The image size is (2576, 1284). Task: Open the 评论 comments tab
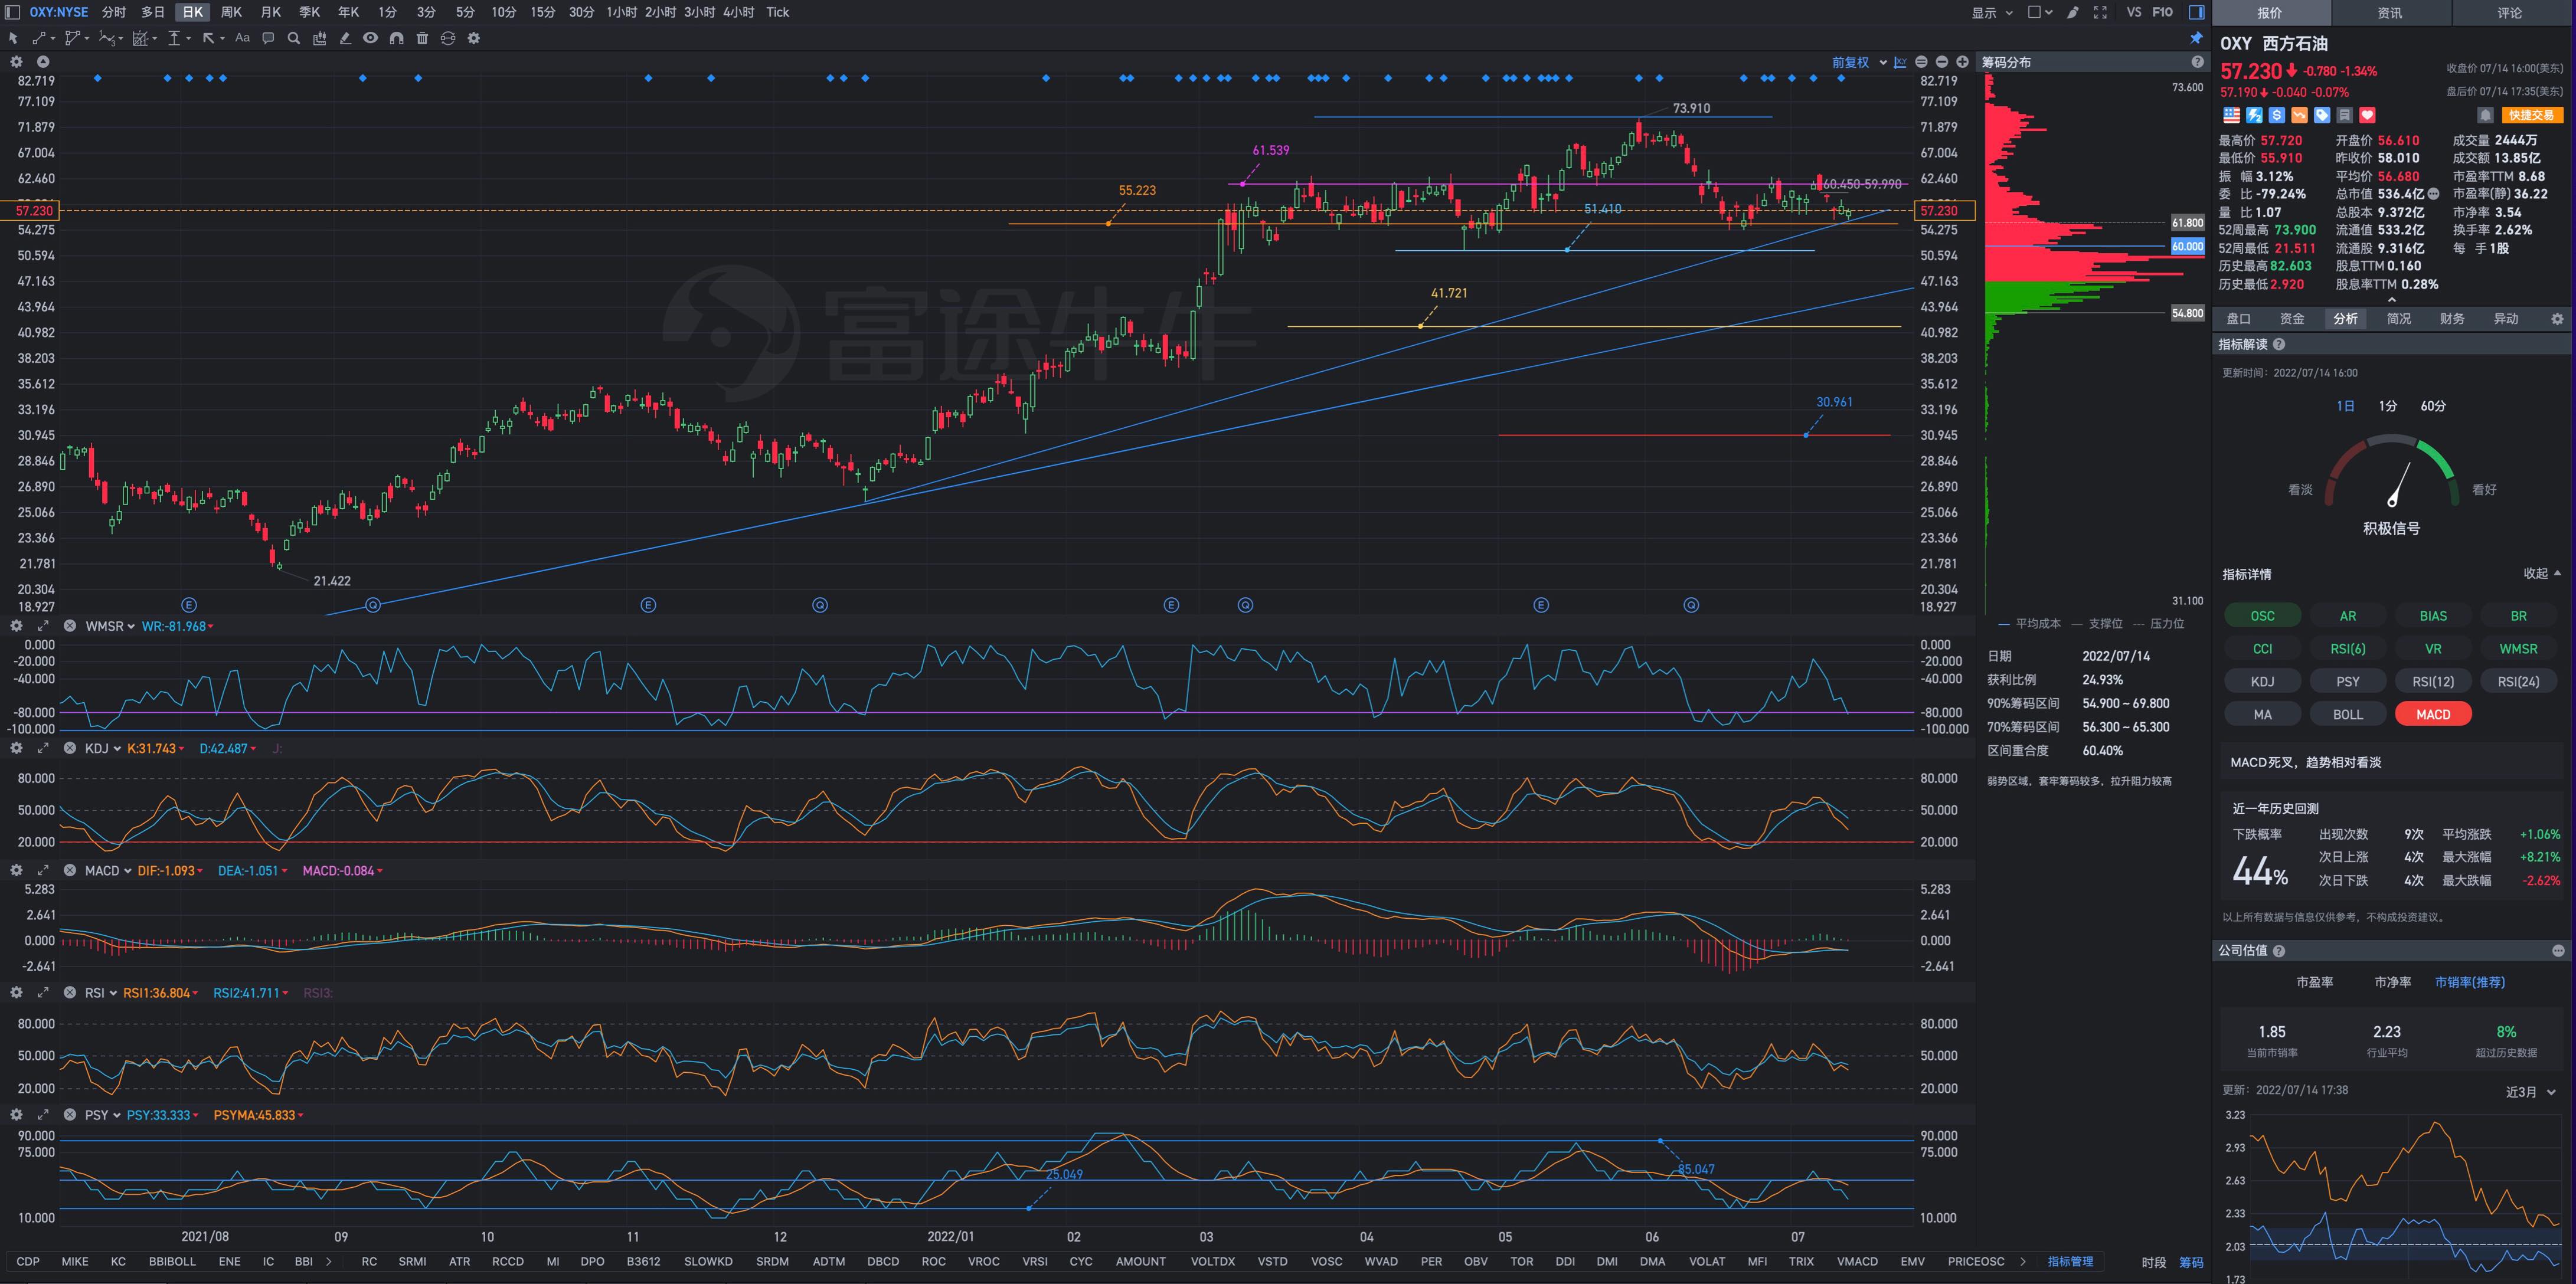coord(2509,13)
